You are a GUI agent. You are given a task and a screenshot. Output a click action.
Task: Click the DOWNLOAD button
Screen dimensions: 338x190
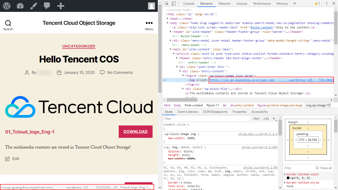[136, 132]
